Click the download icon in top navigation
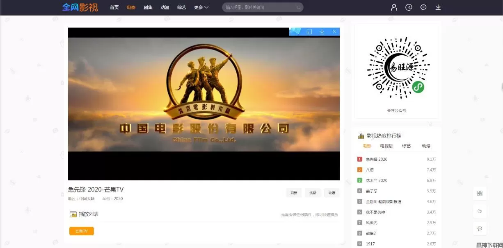 click(438, 7)
